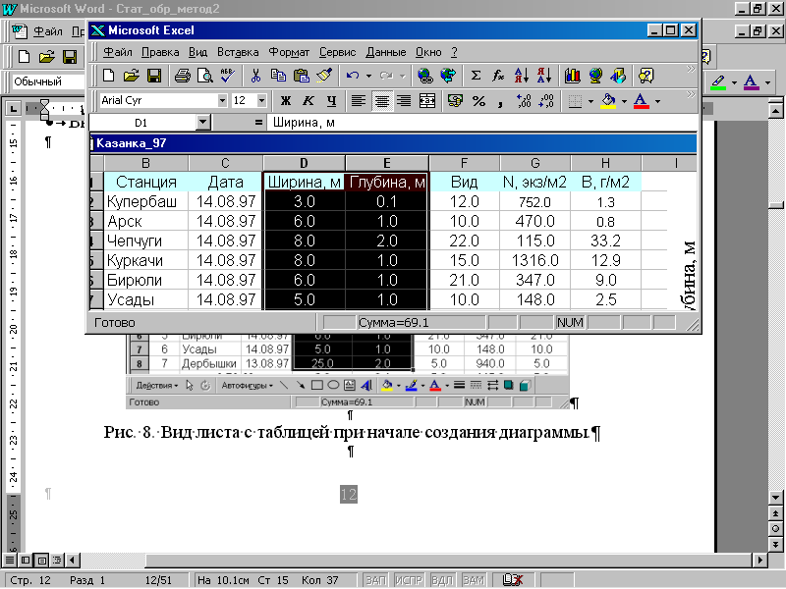The width and height of the screenshot is (786, 589).
Task: Open a file with Excel's Open icon
Action: 132,76
